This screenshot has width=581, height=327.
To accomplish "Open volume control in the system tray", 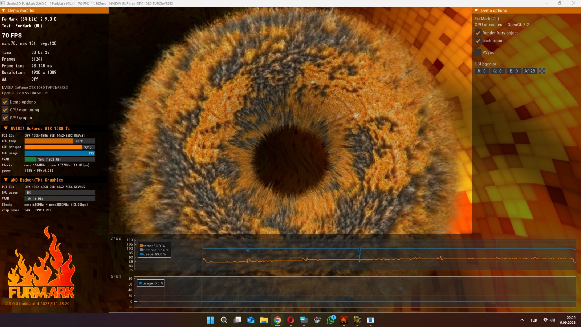I will coord(553,320).
